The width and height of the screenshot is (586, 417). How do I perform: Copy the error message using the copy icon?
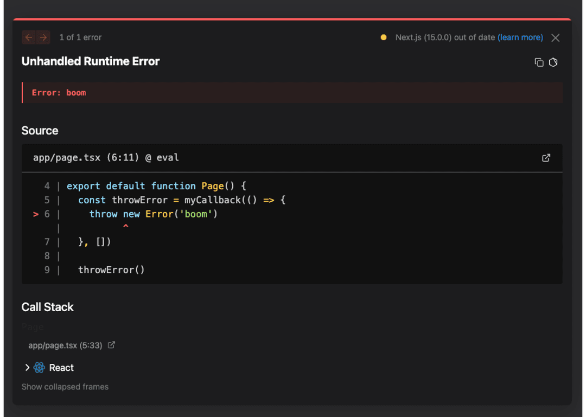(539, 62)
